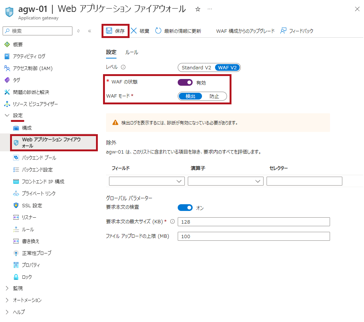This screenshot has height=322, width=364.
Task: Select 防止 for WAF mode
Action: 214,96
